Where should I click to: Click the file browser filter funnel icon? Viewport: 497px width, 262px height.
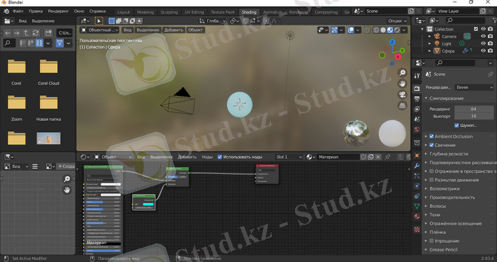(x=60, y=43)
